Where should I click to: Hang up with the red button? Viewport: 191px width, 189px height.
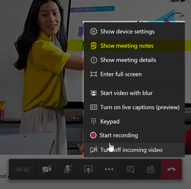(171, 169)
